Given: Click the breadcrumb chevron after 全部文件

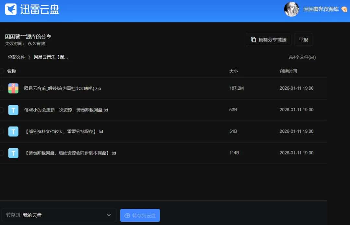Looking at the screenshot, I should (x=29, y=57).
